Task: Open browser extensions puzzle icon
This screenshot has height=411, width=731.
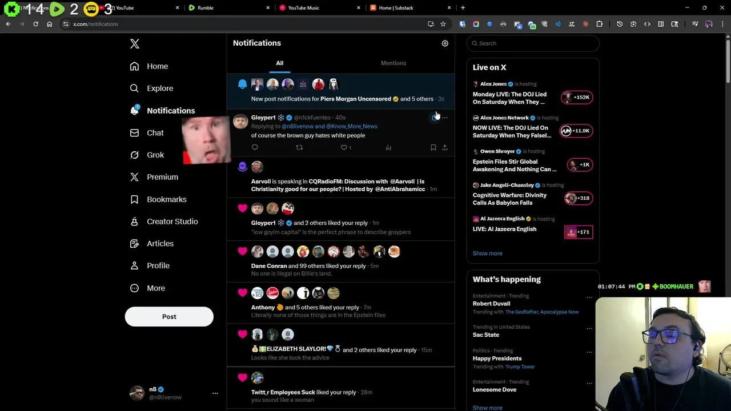Action: coord(599,24)
